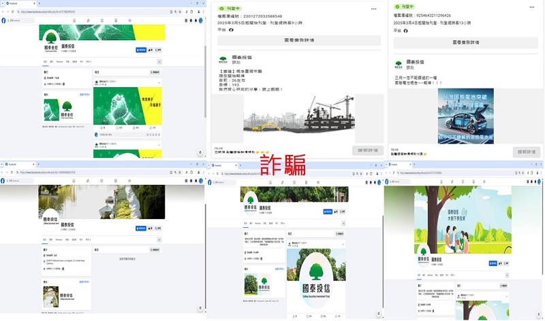Open the post options dots on the green fist post

(x=159, y=82)
